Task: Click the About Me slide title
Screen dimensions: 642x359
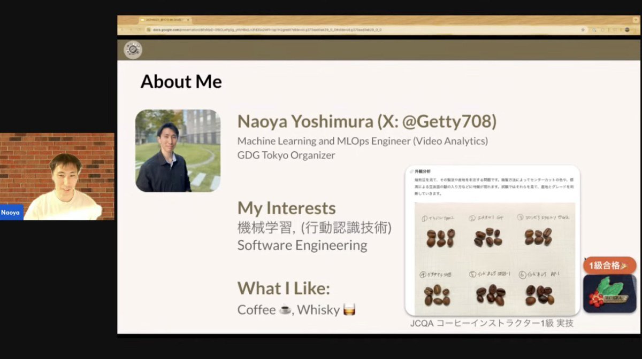Action: pos(181,82)
